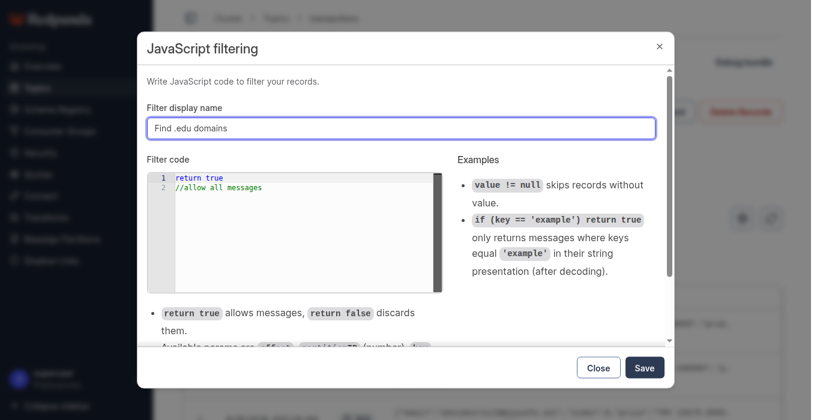820x420 pixels.
Task: Click the user avatar in sidebar
Action: click(x=19, y=379)
